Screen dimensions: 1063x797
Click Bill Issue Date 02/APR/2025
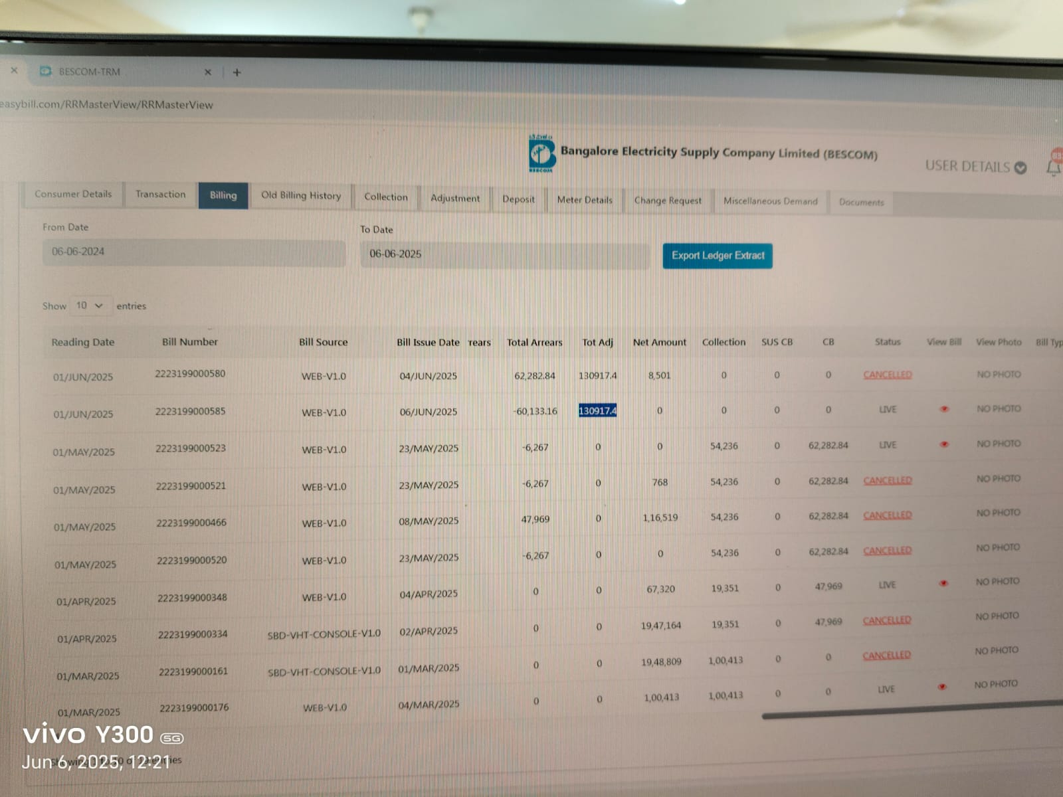click(x=429, y=631)
